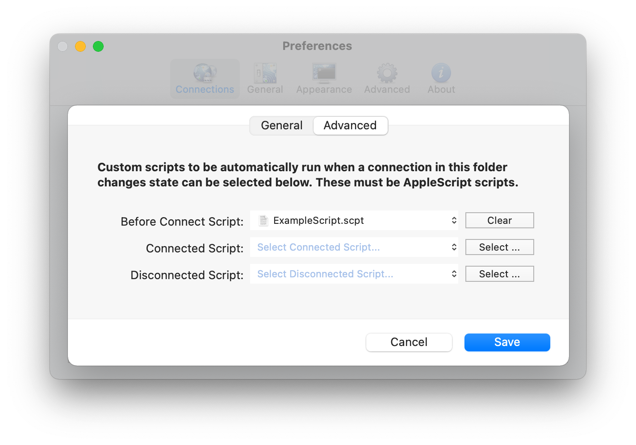
Task: Click the yellow minimize window button
Action: click(80, 46)
